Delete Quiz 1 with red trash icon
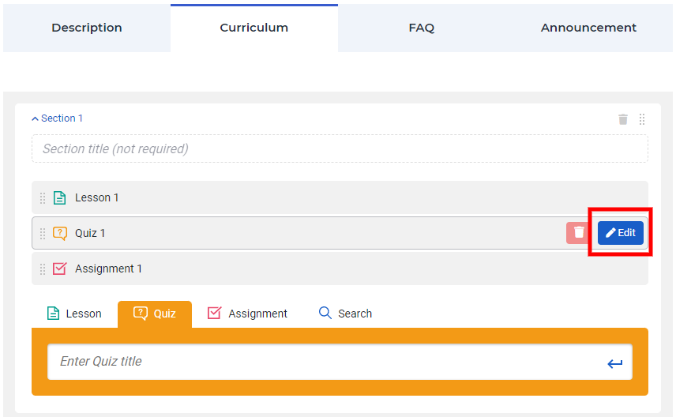 coord(579,233)
